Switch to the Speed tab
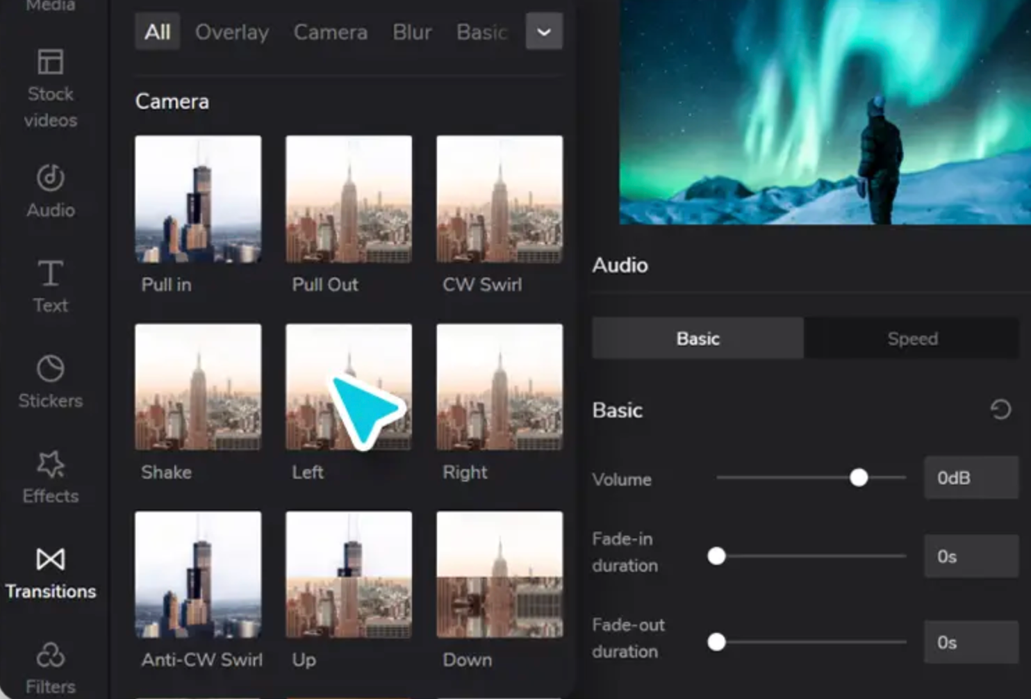Viewport: 1031px width, 699px height. [x=912, y=338]
